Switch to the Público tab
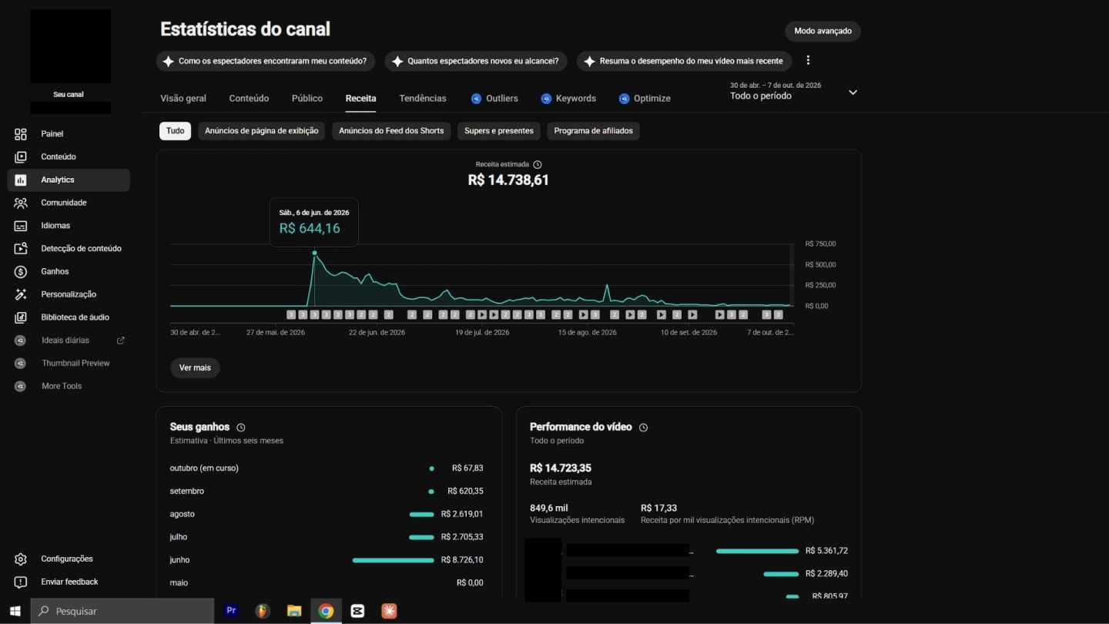This screenshot has height=624, width=1109. coord(307,99)
